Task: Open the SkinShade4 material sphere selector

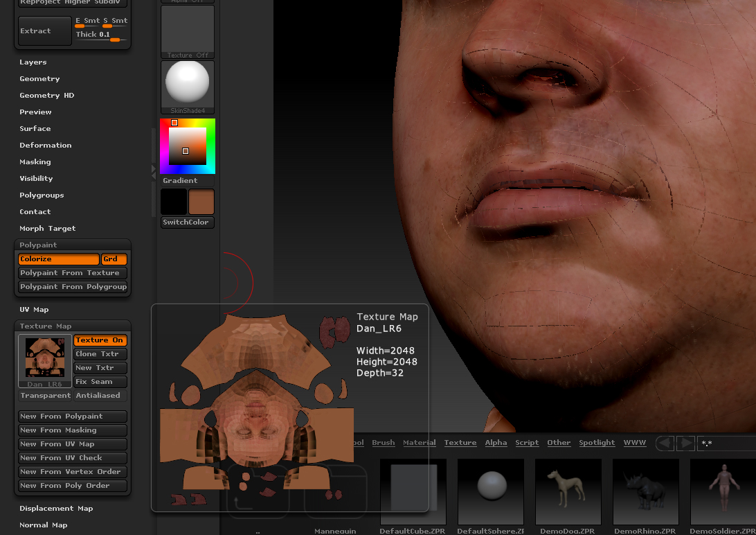Action: click(x=188, y=87)
